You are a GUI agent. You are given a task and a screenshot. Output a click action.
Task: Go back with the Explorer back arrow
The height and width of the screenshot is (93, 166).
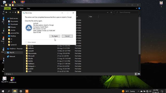(x=6, y=12)
